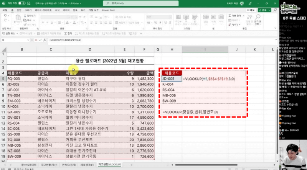Click the horizontal scrollbar thumb
This screenshot has height=170, width=307.
206,165
